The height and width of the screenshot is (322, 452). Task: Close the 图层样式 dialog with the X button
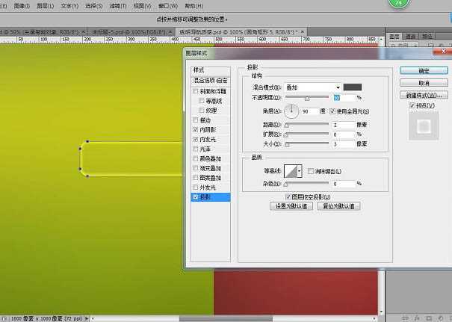(x=443, y=52)
